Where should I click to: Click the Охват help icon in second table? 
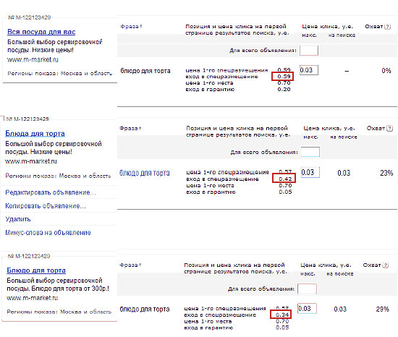[389, 128]
